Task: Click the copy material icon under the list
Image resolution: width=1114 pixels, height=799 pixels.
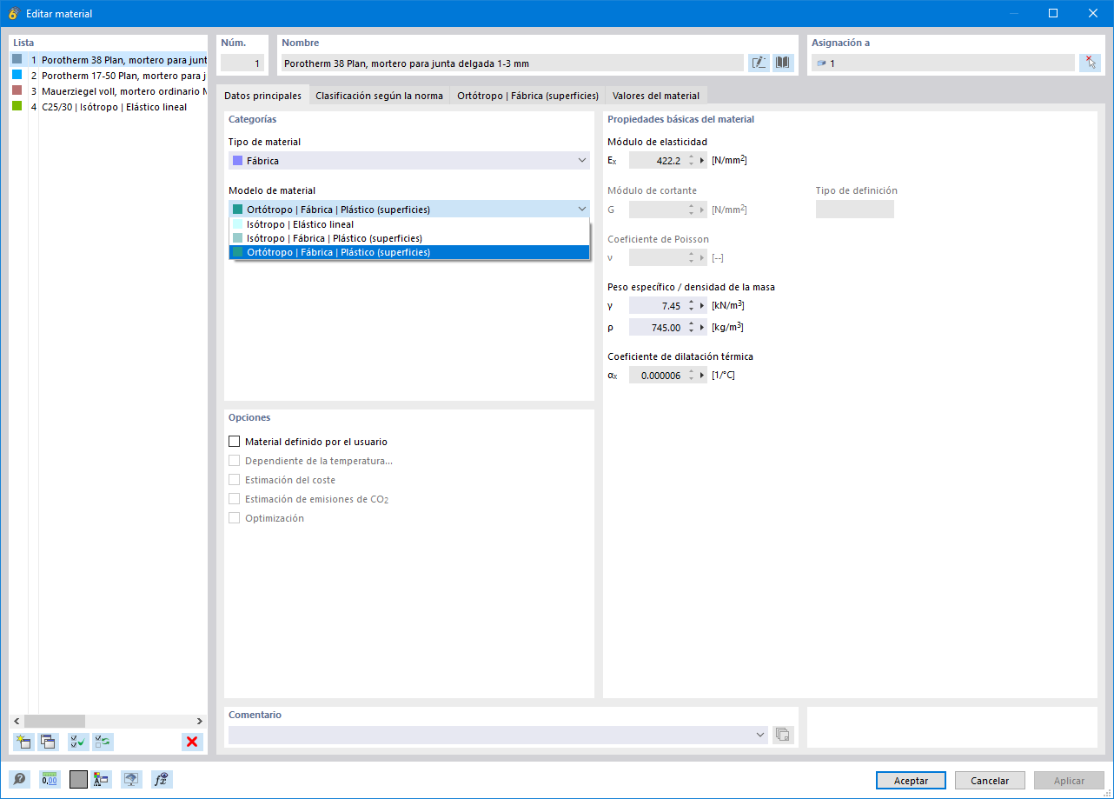Action: pos(48,742)
